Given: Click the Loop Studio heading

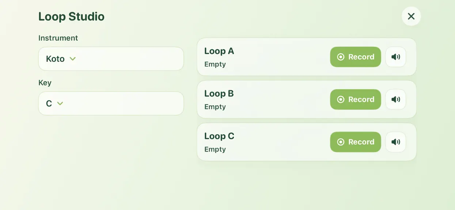Looking at the screenshot, I should (71, 16).
